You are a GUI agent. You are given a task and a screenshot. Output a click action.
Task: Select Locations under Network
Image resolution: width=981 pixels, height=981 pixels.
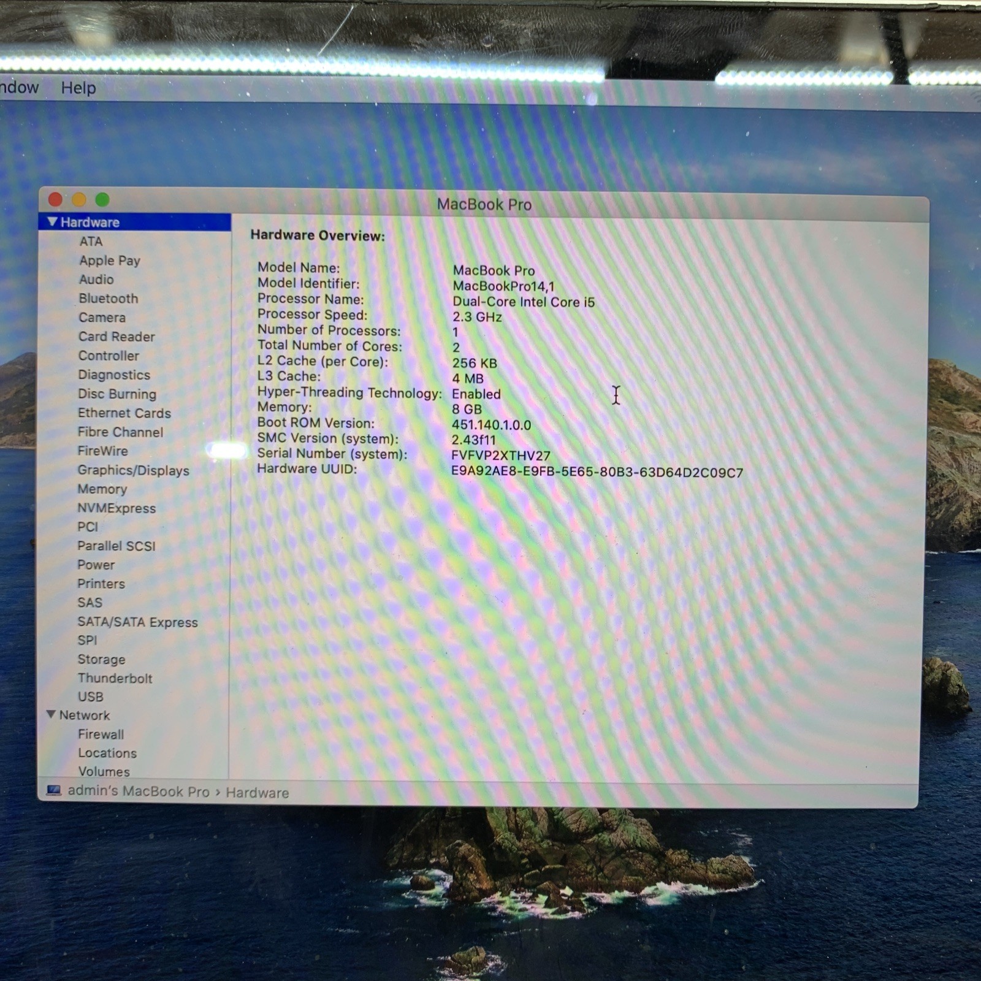pos(107,753)
